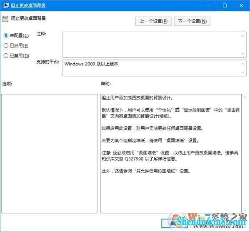Click text Windows 2000 及以上版本
Image resolution: width=250 pixels, height=232 pixels.
click(x=91, y=64)
